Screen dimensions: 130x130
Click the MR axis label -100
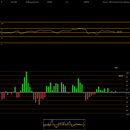click(127, 115)
